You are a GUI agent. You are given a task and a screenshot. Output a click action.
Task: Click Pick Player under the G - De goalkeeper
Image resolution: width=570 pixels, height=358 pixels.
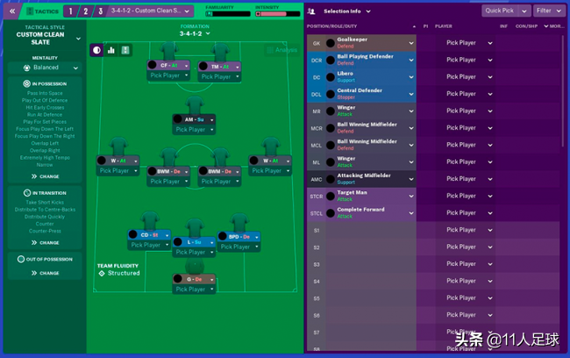click(194, 290)
